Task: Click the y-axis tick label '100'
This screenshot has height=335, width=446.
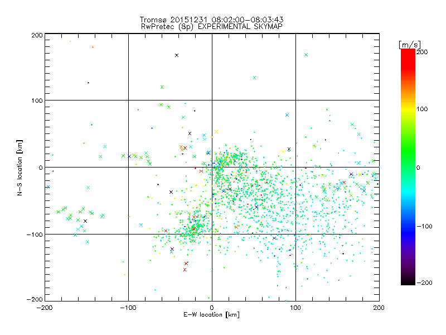Action: coord(37,101)
